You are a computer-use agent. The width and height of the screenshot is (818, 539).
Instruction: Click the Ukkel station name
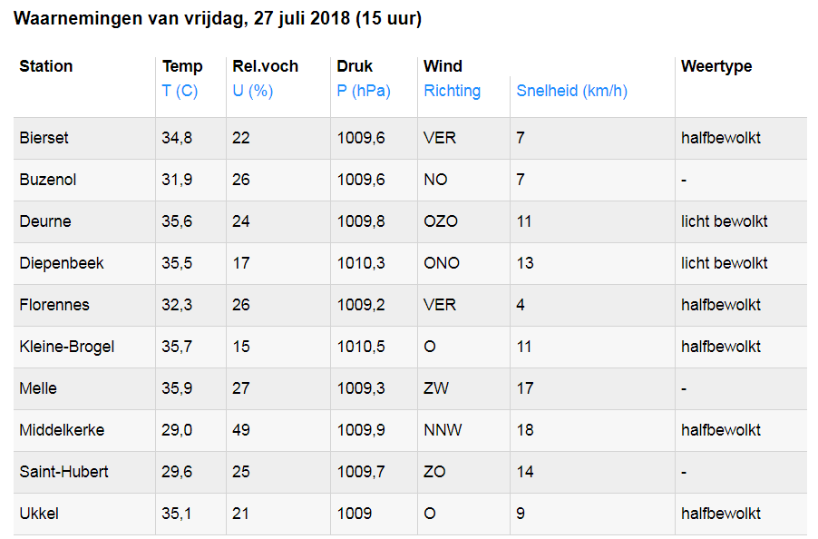point(38,514)
